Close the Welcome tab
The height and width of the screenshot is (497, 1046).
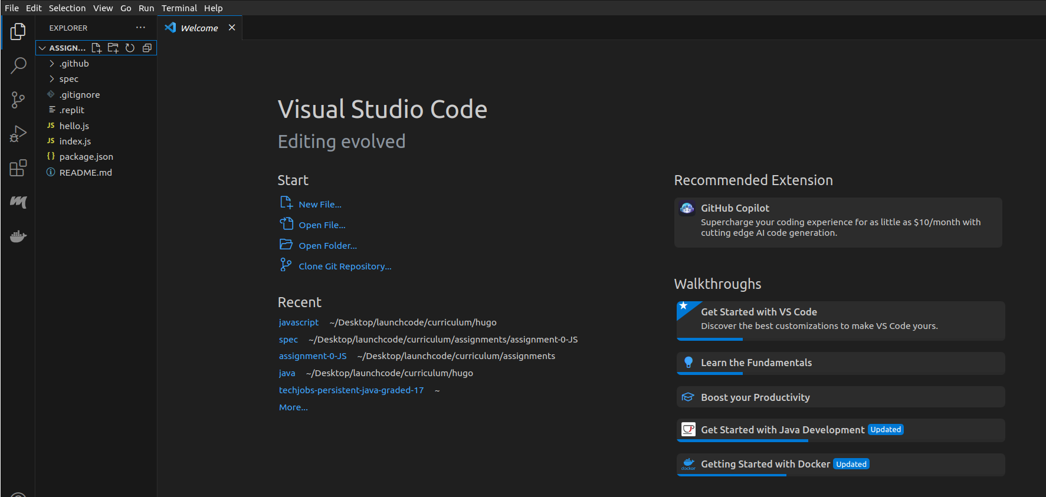[232, 28]
